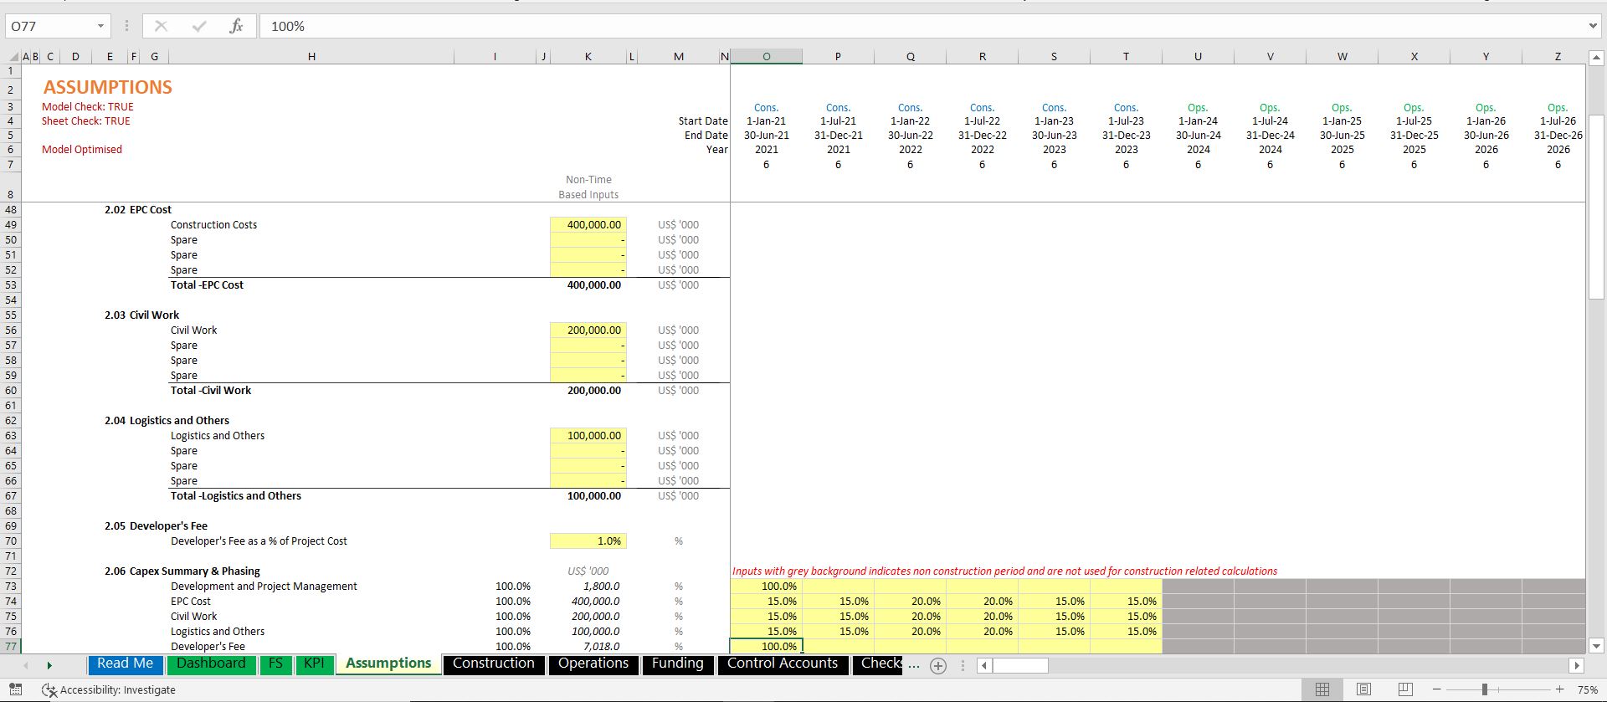The height and width of the screenshot is (702, 1607).
Task: Select column K header
Action: coord(588,57)
